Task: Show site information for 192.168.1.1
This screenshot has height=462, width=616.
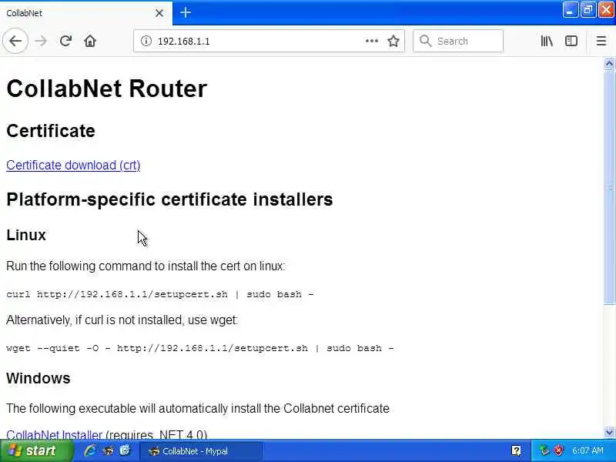Action: pos(146,41)
